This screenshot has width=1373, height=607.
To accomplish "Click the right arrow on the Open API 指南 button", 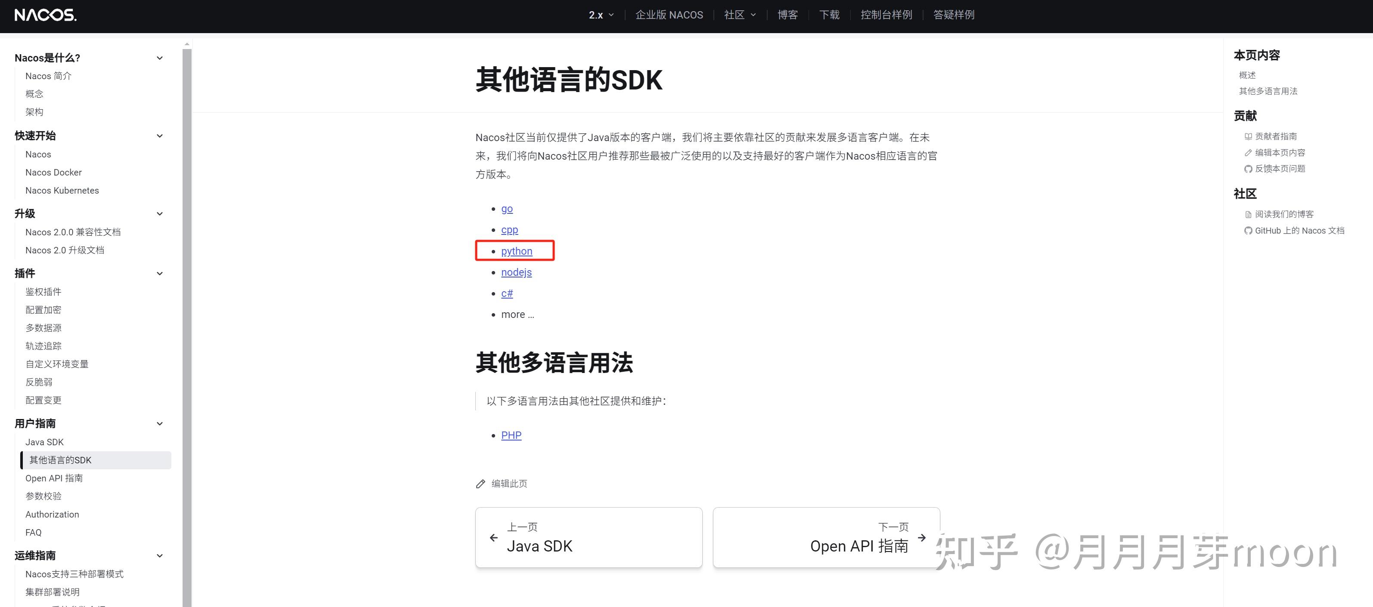I will pyautogui.click(x=921, y=537).
